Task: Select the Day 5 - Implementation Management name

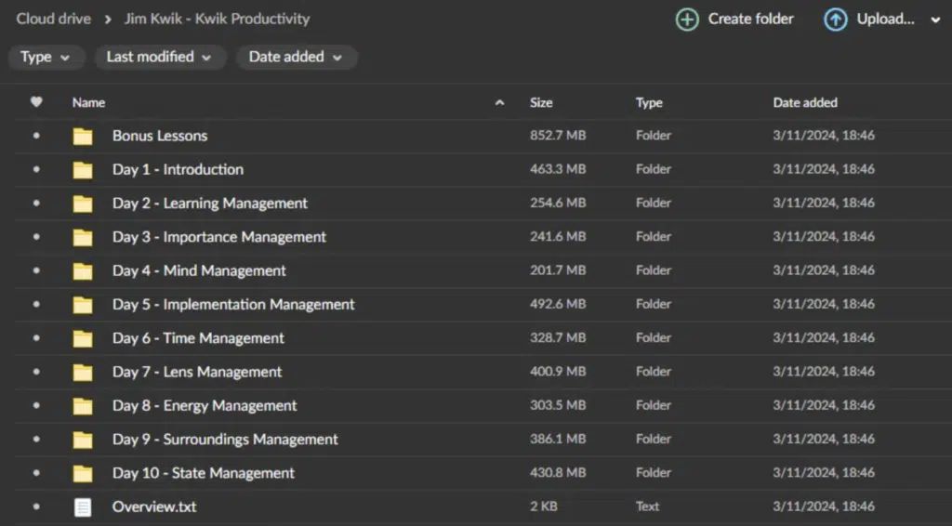Action: [233, 304]
